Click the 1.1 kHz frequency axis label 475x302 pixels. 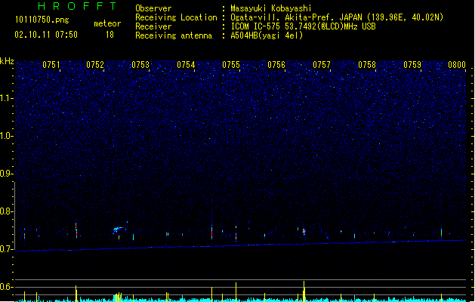pos(6,98)
